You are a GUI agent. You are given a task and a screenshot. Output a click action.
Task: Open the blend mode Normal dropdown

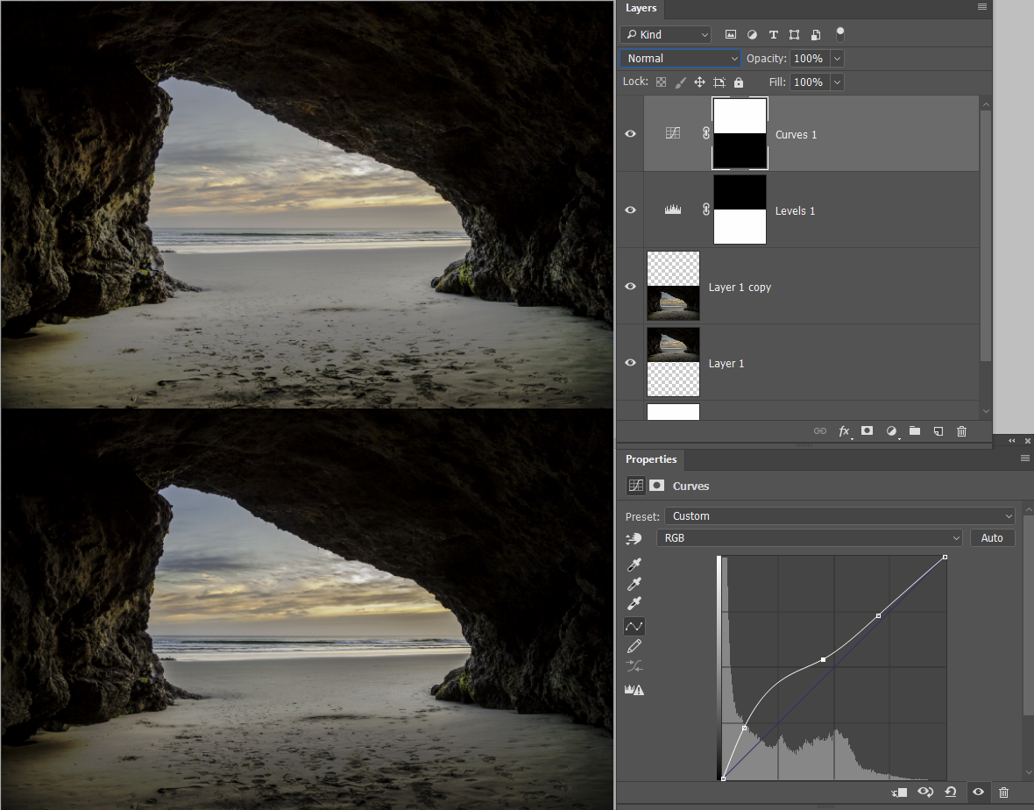[x=681, y=59]
